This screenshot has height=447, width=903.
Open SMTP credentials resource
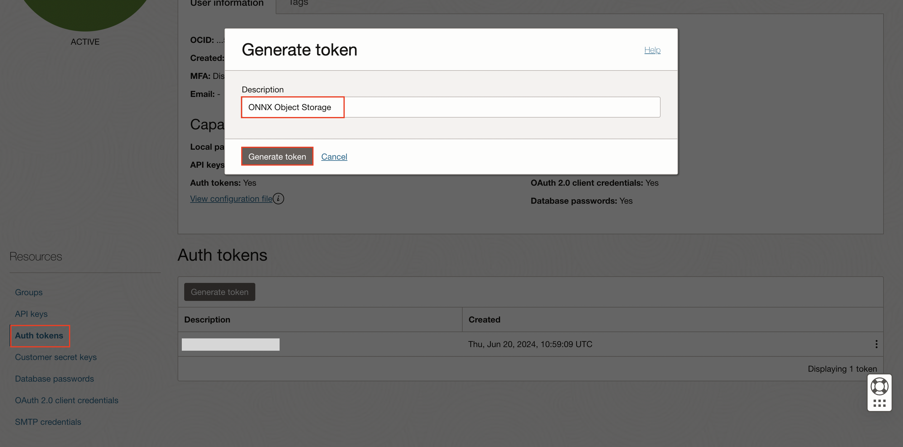point(48,422)
